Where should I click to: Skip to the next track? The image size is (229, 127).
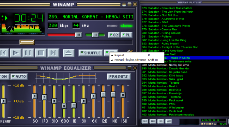click(53, 53)
